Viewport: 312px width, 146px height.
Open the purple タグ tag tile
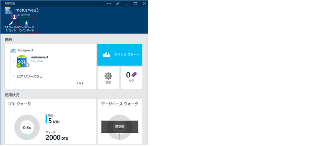pos(131,77)
